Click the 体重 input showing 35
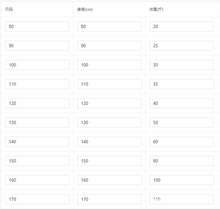Image resolution: width=220 pixels, height=209 pixels. (x=181, y=84)
